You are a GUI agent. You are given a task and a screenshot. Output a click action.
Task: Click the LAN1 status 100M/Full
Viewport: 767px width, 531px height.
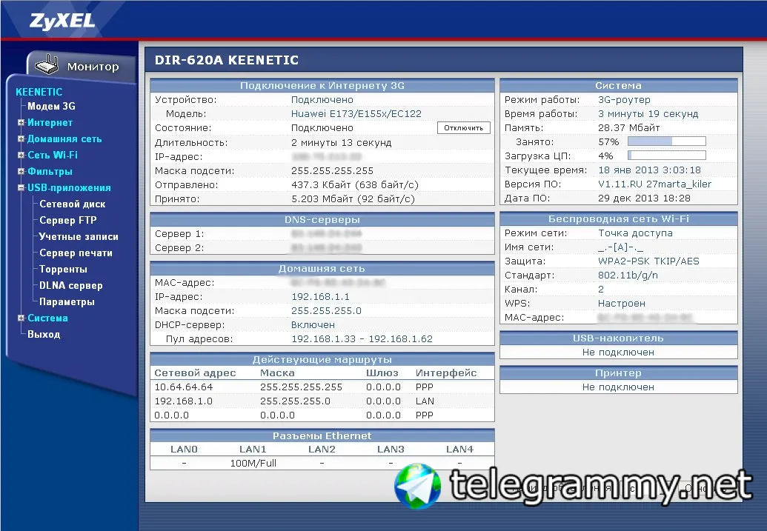tap(253, 463)
